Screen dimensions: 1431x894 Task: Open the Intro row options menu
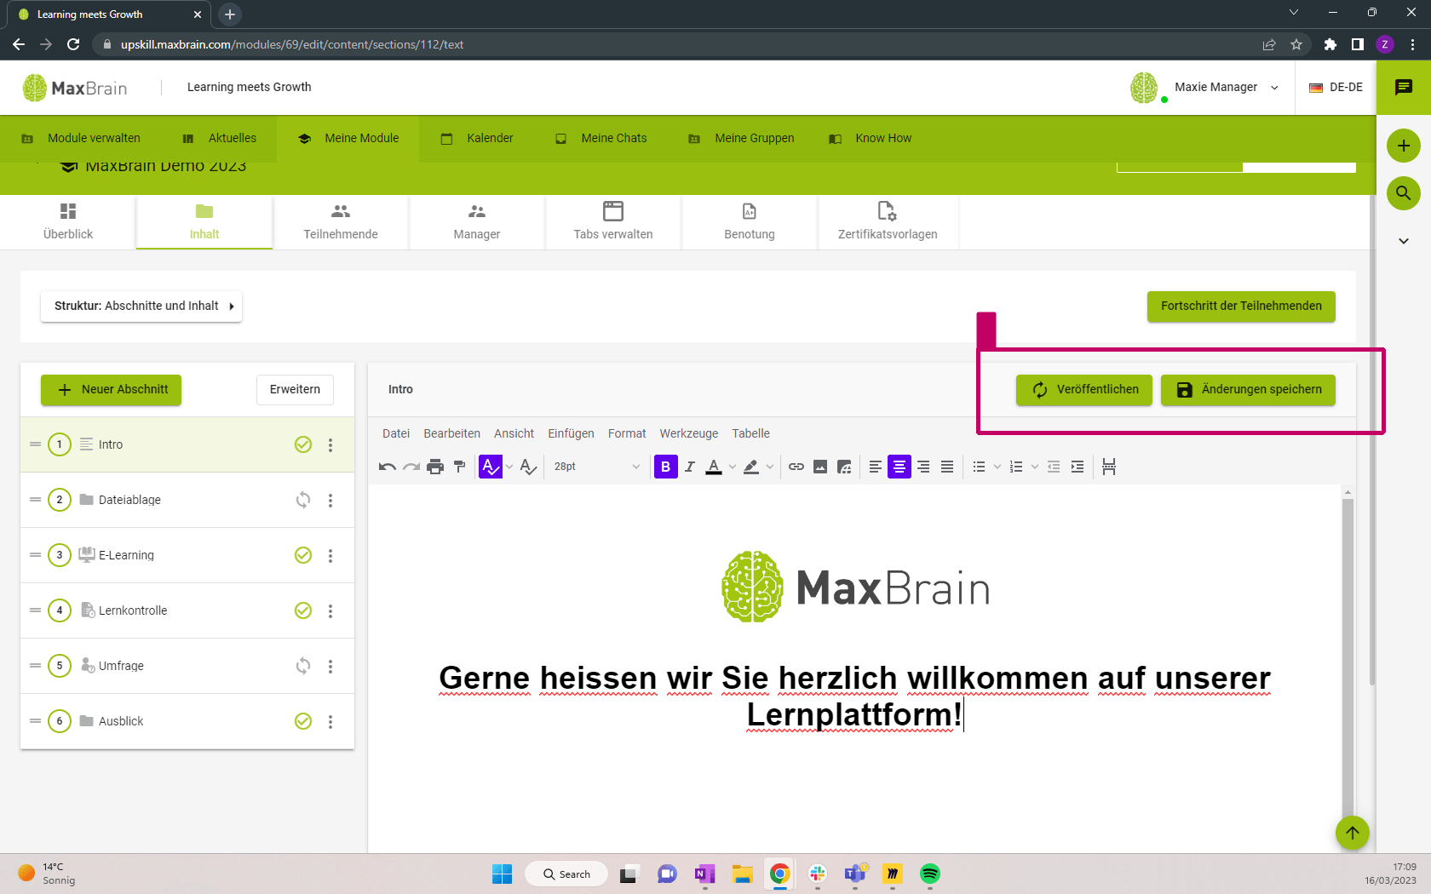point(330,444)
